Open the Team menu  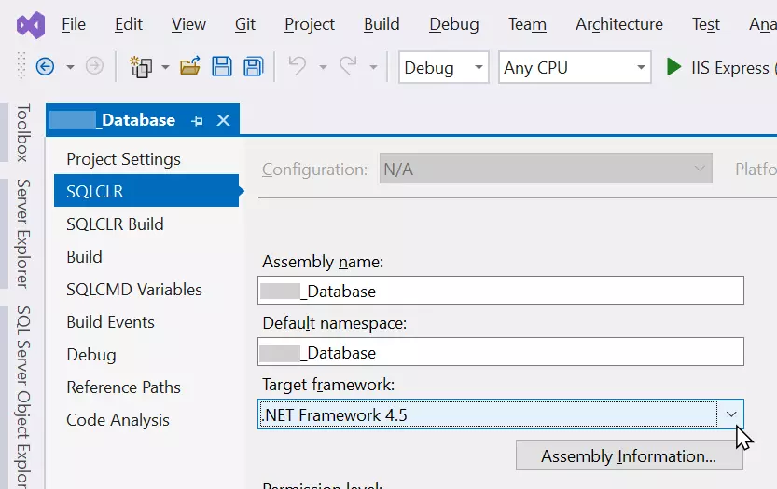click(527, 24)
